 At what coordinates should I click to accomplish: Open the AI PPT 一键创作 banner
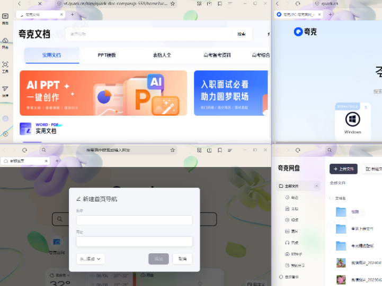103,93
